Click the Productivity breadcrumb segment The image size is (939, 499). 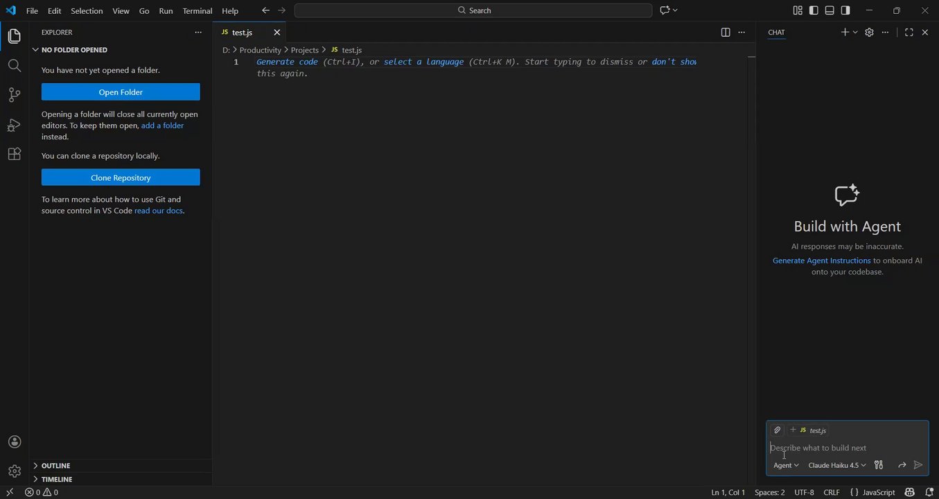(x=261, y=50)
